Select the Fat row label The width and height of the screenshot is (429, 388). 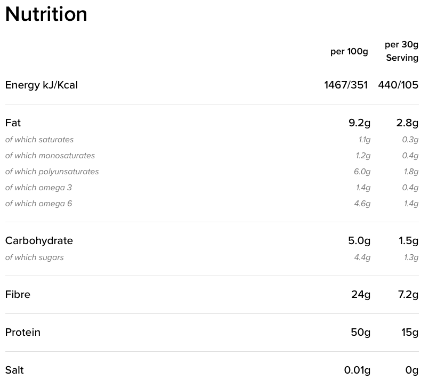point(13,123)
